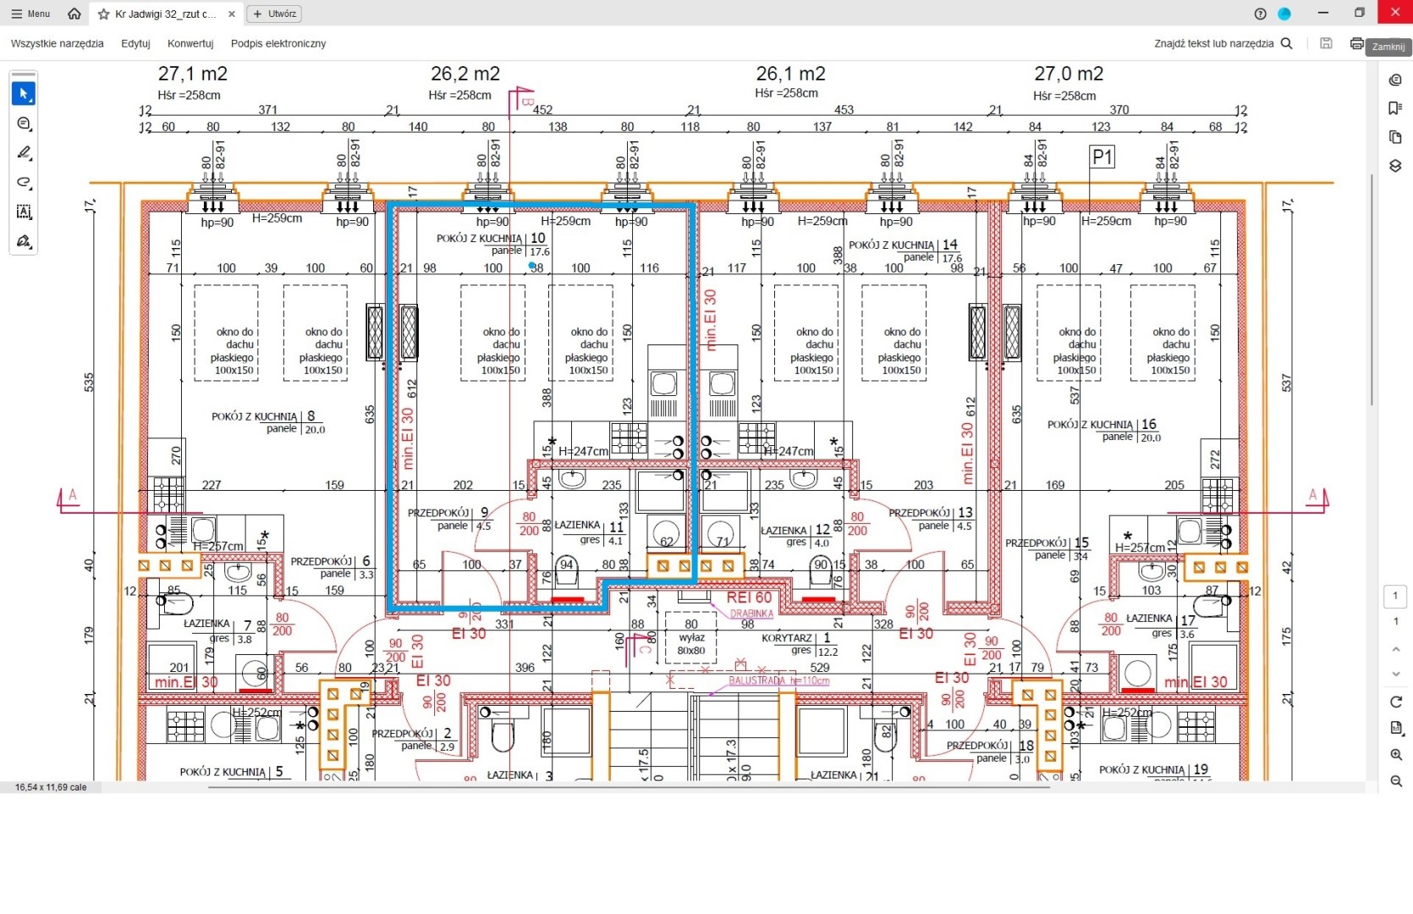
Task: Click the current page number field
Action: tap(1395, 596)
